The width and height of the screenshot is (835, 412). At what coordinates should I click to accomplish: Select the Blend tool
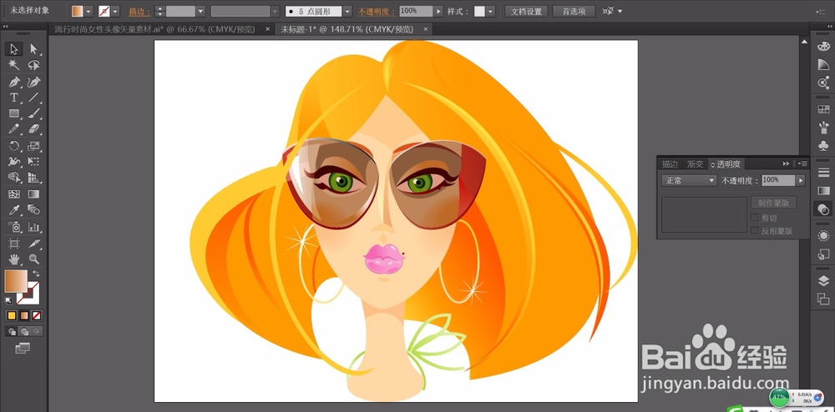coord(34,210)
